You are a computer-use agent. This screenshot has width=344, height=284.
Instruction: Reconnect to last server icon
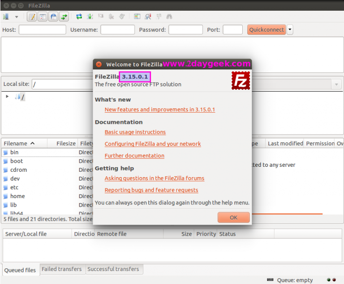pyautogui.click(x=122, y=17)
